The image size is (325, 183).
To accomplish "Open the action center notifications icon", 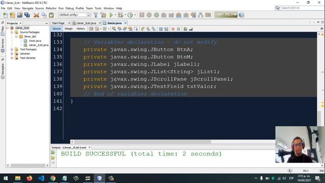I will coord(317,178).
